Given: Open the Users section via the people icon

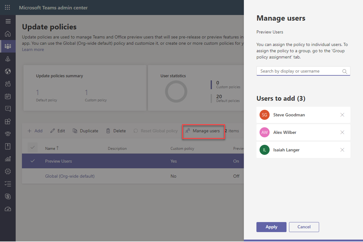Looking at the screenshot, I should (8, 84).
